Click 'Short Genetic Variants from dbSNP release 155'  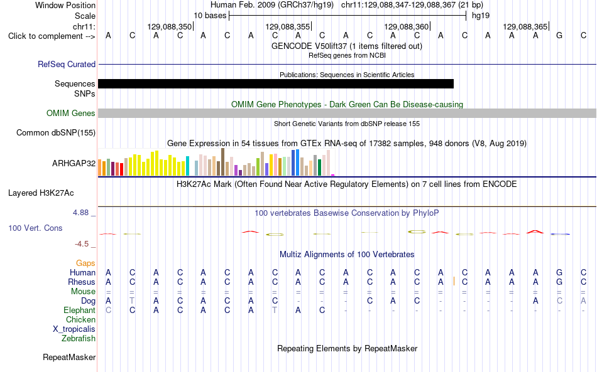tap(347, 124)
